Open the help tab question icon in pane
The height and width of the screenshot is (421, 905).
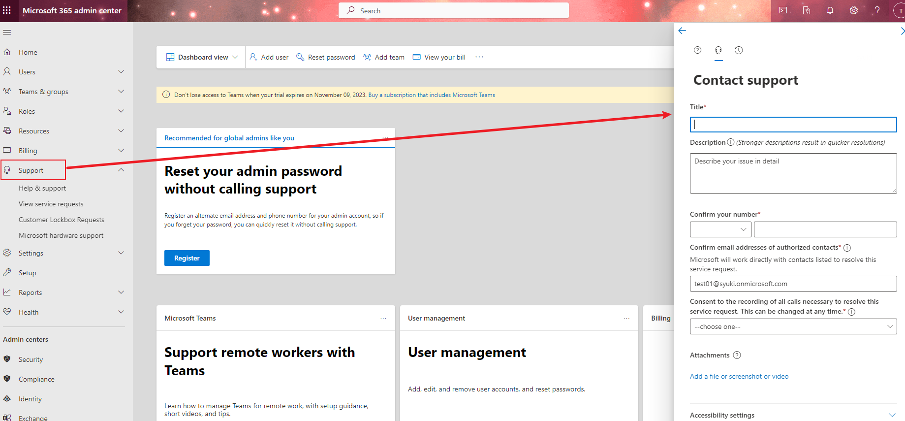697,50
